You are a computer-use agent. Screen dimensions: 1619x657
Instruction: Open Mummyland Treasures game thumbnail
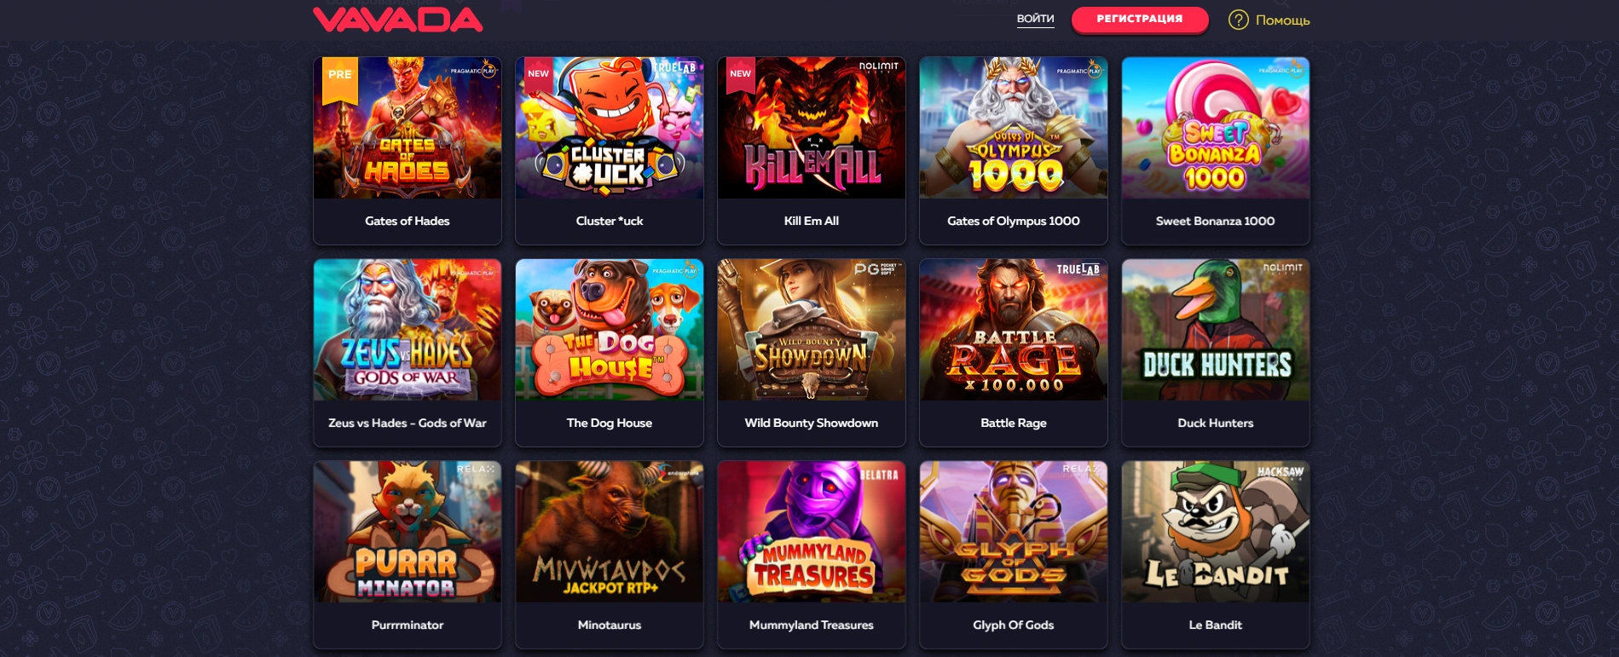(x=812, y=532)
